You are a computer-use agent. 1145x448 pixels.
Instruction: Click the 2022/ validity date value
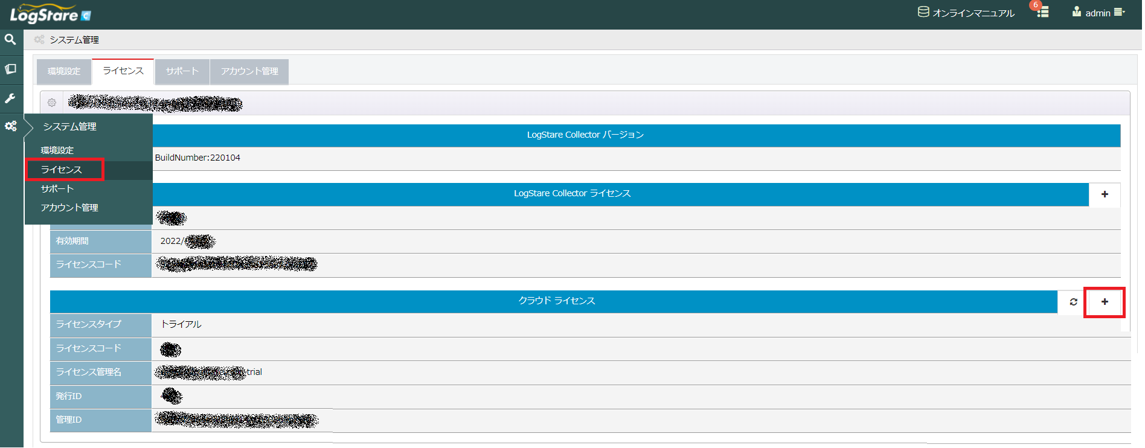click(187, 241)
